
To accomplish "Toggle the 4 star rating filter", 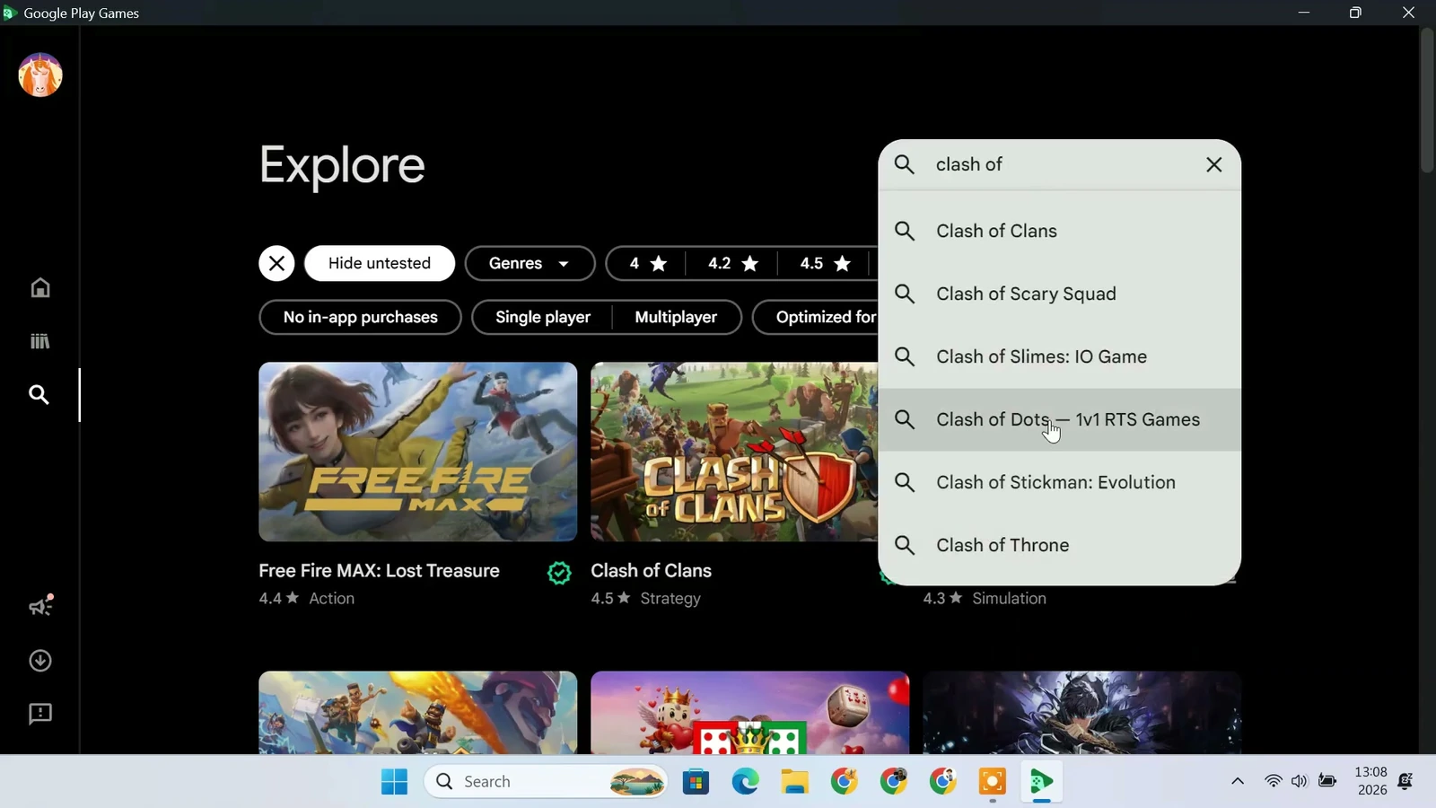I will pyautogui.click(x=648, y=263).
